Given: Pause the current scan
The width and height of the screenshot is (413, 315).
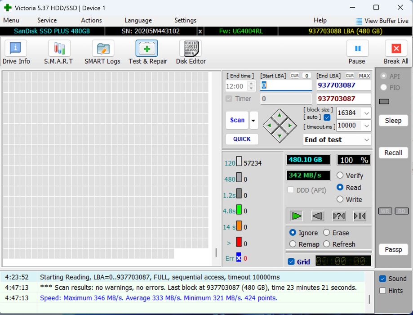Looking at the screenshot, I should click(357, 52).
